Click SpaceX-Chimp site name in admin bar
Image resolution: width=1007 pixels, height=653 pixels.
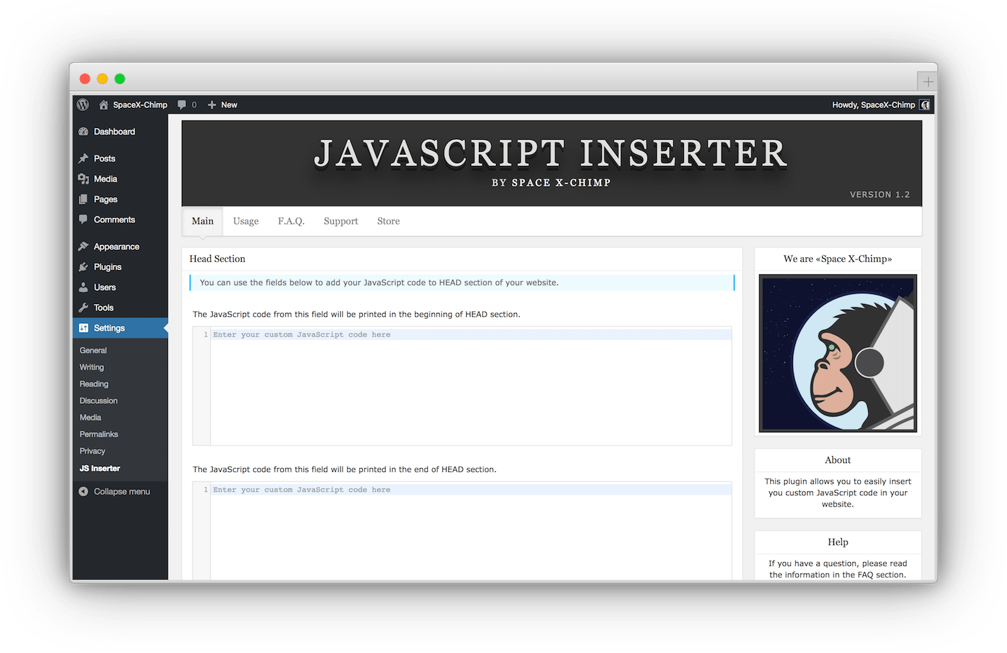click(140, 105)
